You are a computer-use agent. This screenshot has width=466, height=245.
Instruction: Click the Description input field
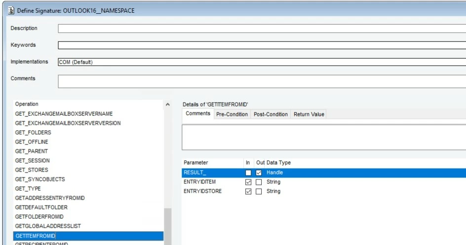click(262, 29)
